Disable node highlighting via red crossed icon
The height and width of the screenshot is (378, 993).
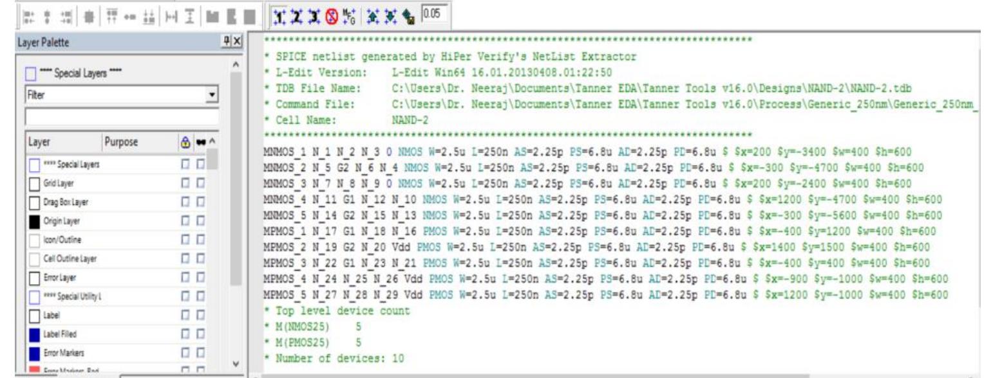[331, 14]
